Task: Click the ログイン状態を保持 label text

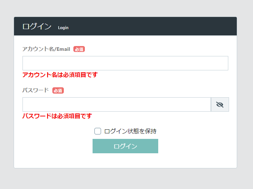Action: (x=130, y=131)
